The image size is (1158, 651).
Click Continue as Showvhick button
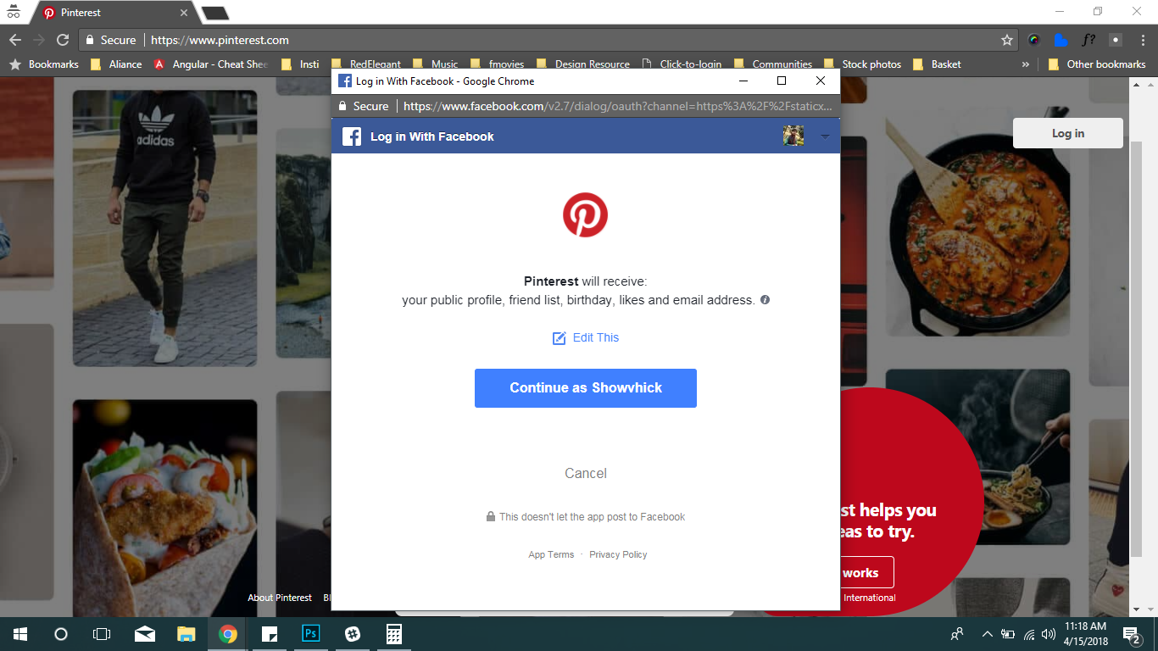(x=586, y=388)
